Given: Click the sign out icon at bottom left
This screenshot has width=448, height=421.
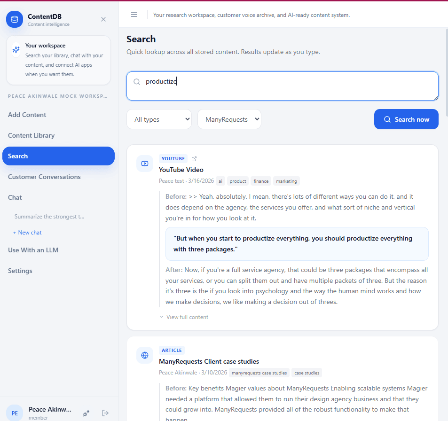Looking at the screenshot, I should (105, 413).
